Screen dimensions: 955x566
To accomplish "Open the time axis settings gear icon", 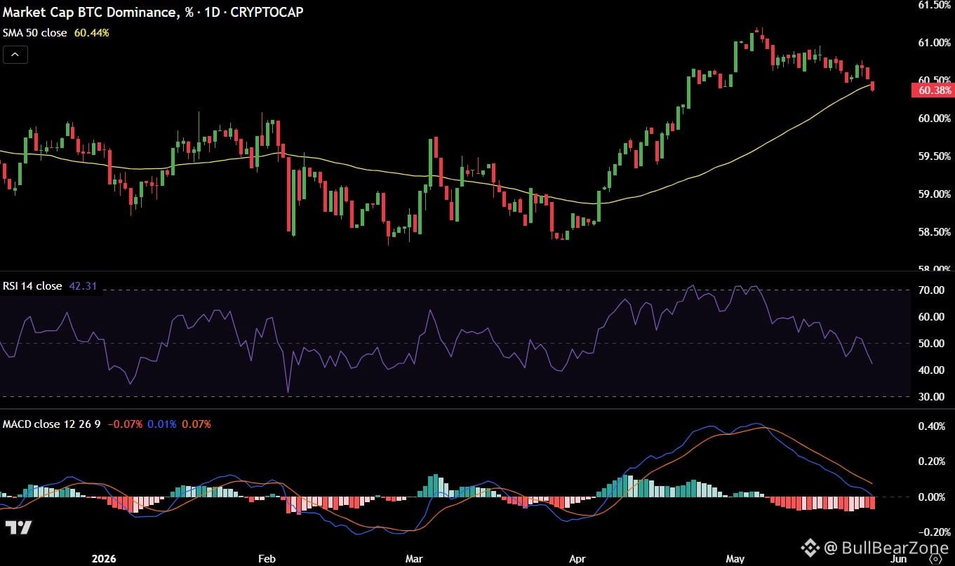I will point(935,559).
